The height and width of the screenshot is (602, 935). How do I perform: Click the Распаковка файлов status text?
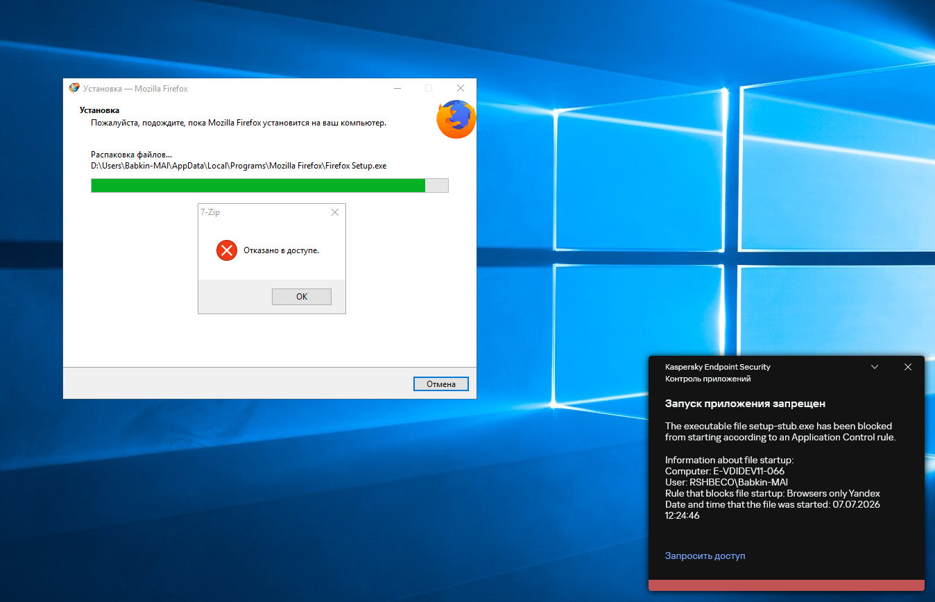click(132, 155)
